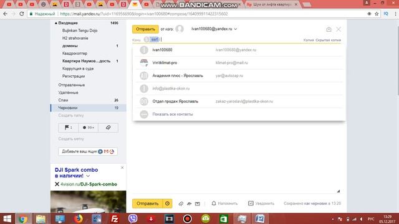Open FileZilla from the taskbar
The image size is (399, 224).
point(115,218)
